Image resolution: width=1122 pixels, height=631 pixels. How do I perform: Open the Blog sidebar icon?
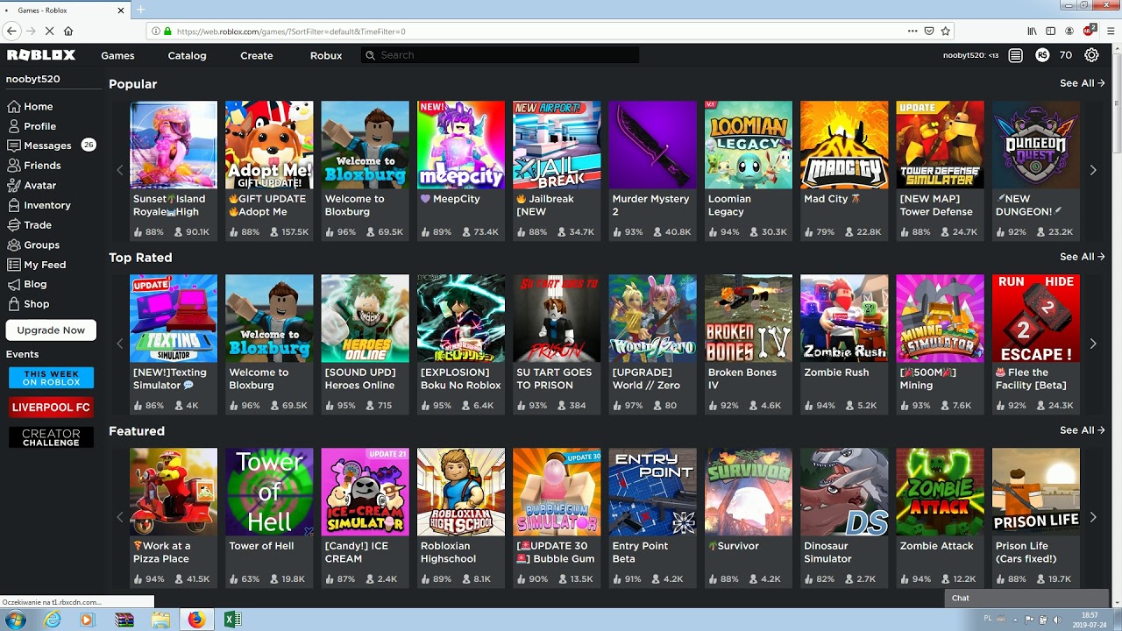point(14,284)
